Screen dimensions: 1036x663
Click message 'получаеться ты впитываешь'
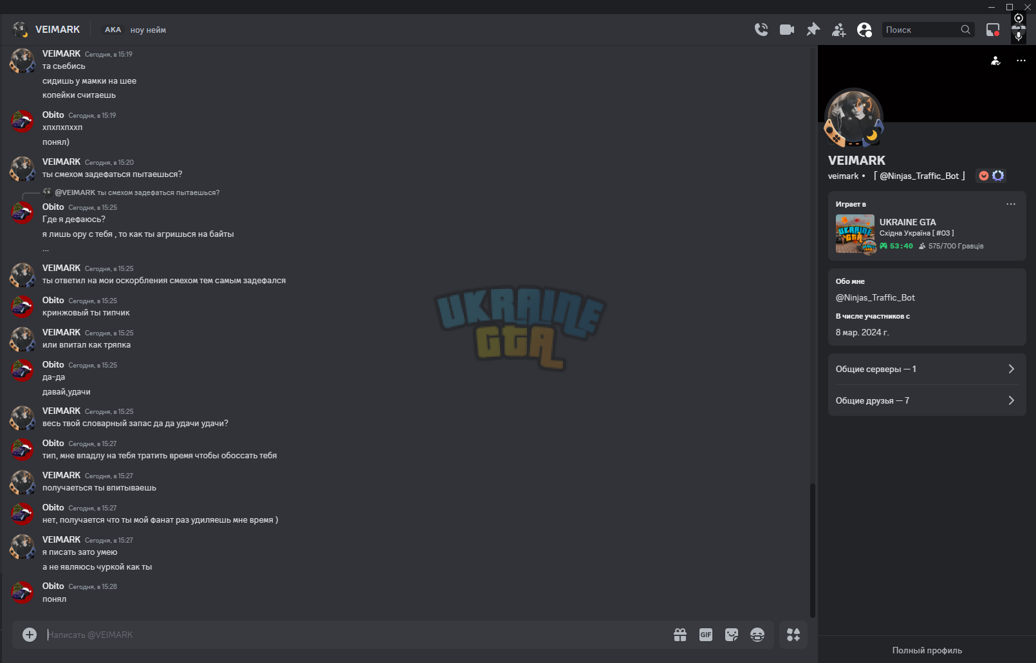pos(99,488)
